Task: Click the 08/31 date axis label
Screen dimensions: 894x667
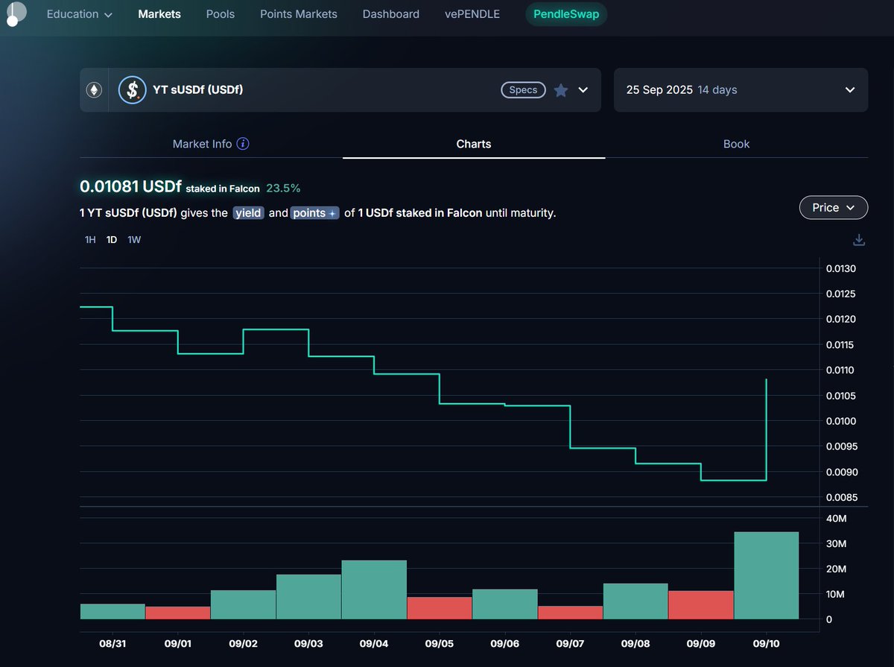Action: [x=112, y=643]
